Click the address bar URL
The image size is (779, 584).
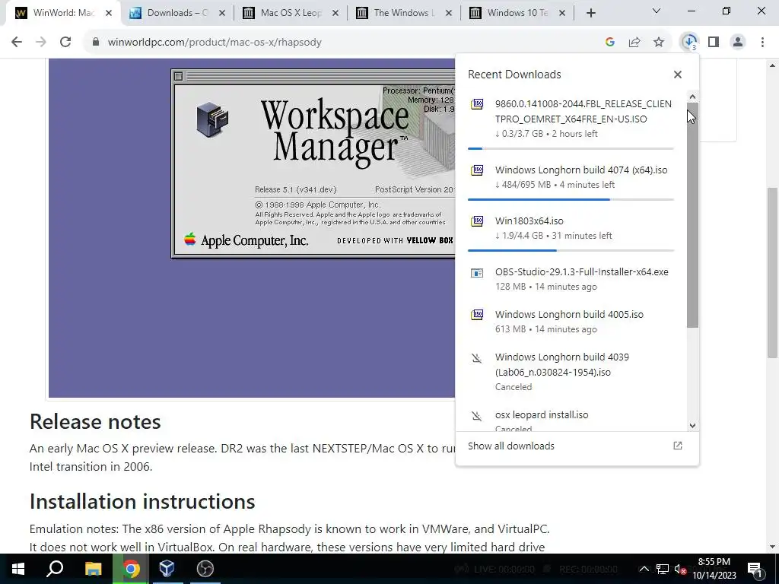coord(215,43)
